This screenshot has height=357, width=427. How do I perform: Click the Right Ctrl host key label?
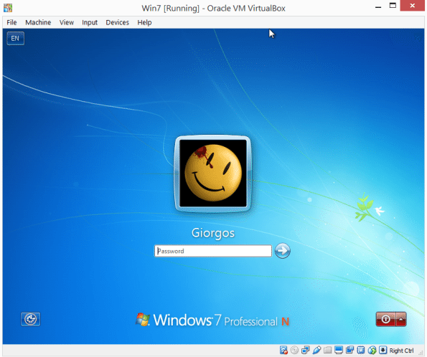click(x=402, y=351)
